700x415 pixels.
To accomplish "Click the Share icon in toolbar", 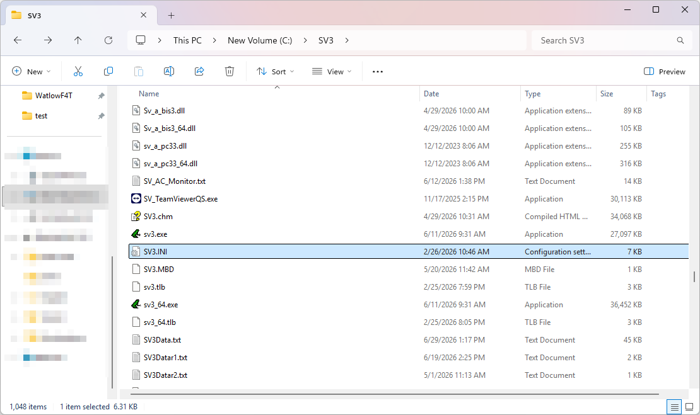I will (199, 71).
